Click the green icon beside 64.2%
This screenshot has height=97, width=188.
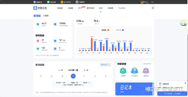(38, 24)
